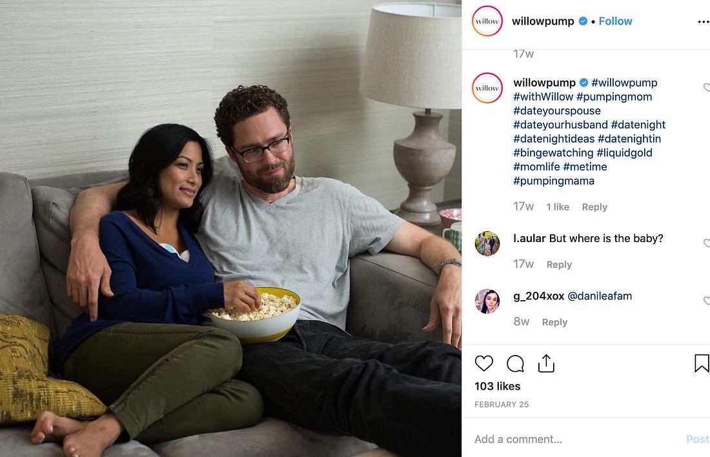Open more options three-dot menu
The width and height of the screenshot is (710, 457).
703,21
